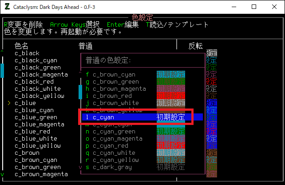Select c_blue_yellow in the left list
The image size is (285, 185).
click(37, 146)
